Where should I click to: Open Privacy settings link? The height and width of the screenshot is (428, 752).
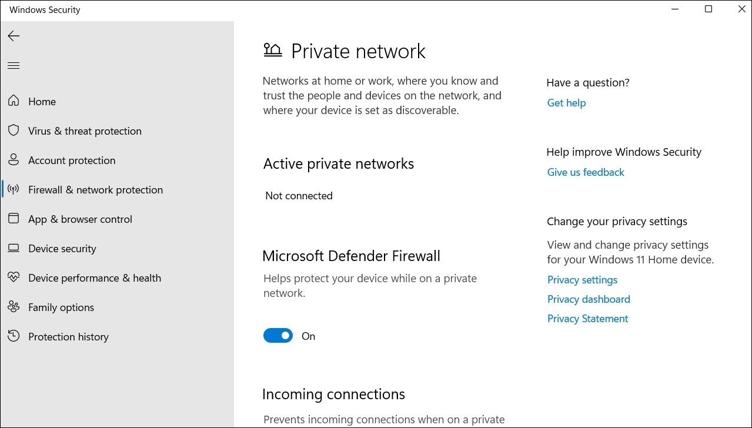[581, 279]
